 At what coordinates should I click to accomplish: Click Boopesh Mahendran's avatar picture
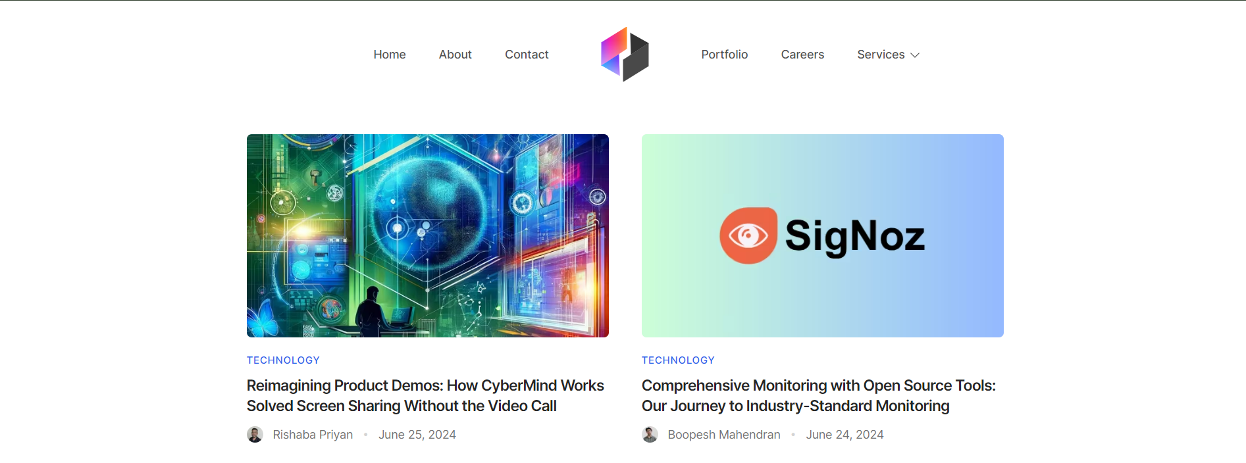(650, 435)
